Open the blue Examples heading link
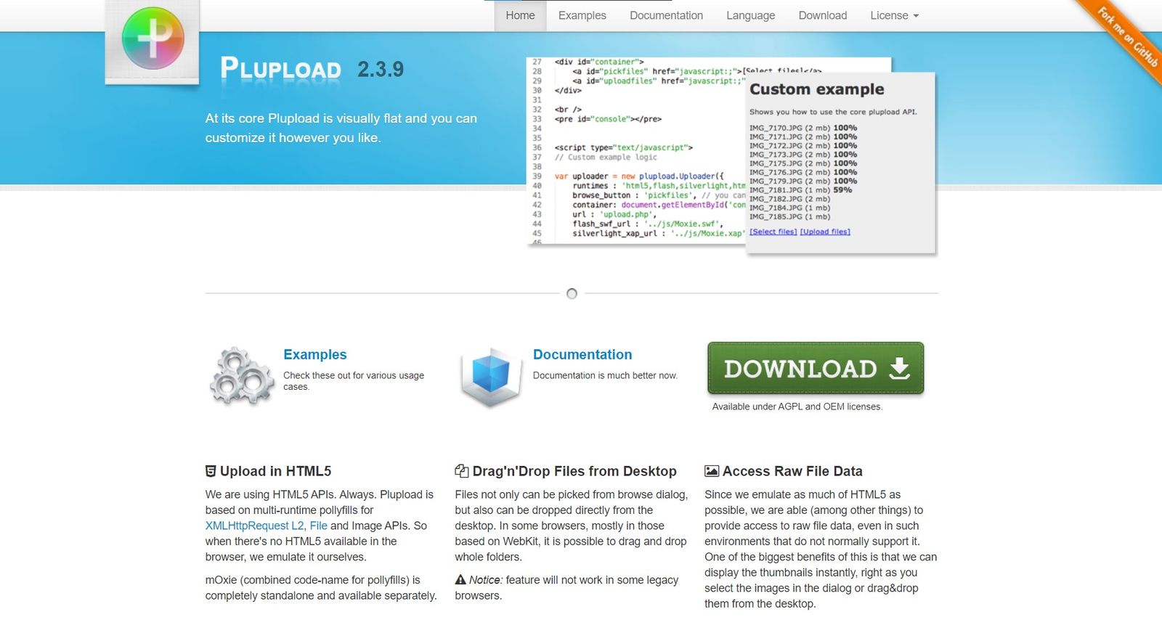 (315, 354)
